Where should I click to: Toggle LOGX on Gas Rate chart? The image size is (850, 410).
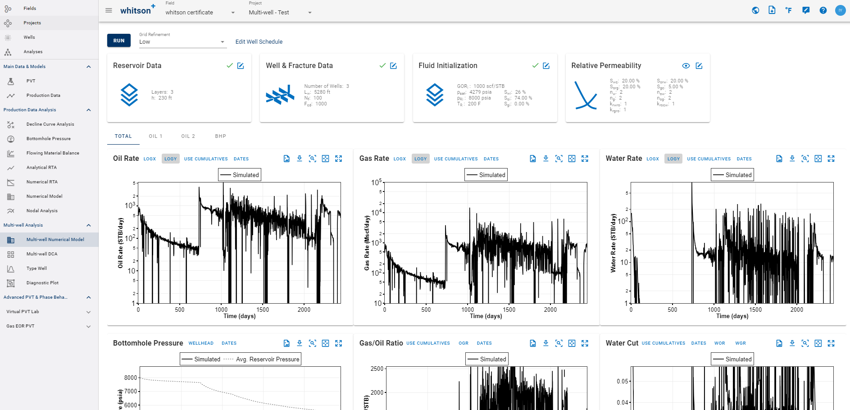400,159
